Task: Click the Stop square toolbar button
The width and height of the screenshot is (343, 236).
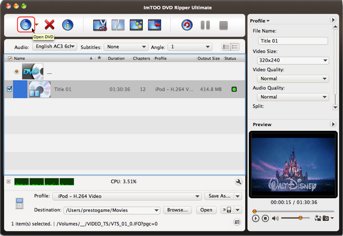Action: pos(224,25)
